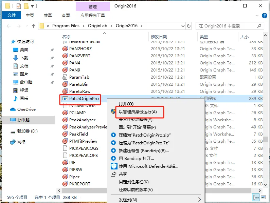Open the 文件 ribbon tab
This screenshot has height=203, width=270.
[12, 15]
